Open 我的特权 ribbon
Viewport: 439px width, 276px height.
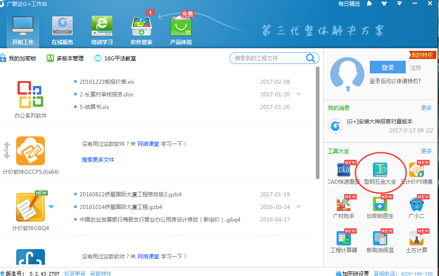(422, 55)
